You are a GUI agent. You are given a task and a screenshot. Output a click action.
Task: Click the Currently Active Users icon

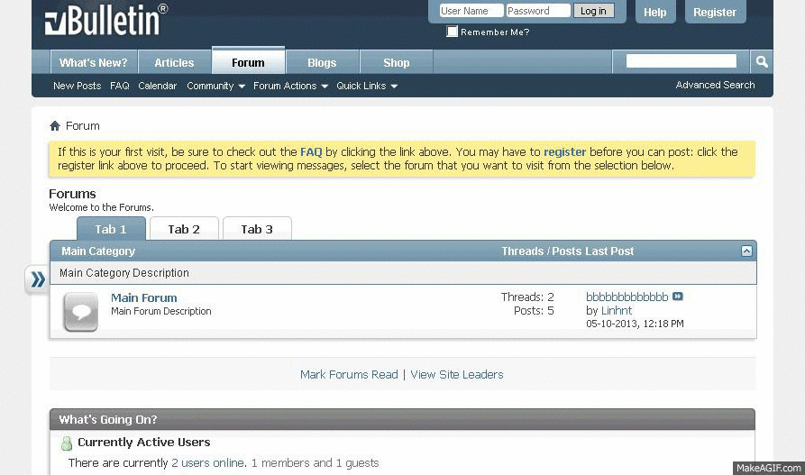66,443
